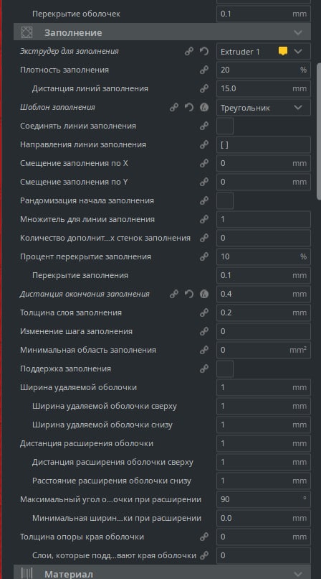Screen dimensions: 321x579
Task: Reset Шаблон заполнения to default value
Action: (x=189, y=108)
